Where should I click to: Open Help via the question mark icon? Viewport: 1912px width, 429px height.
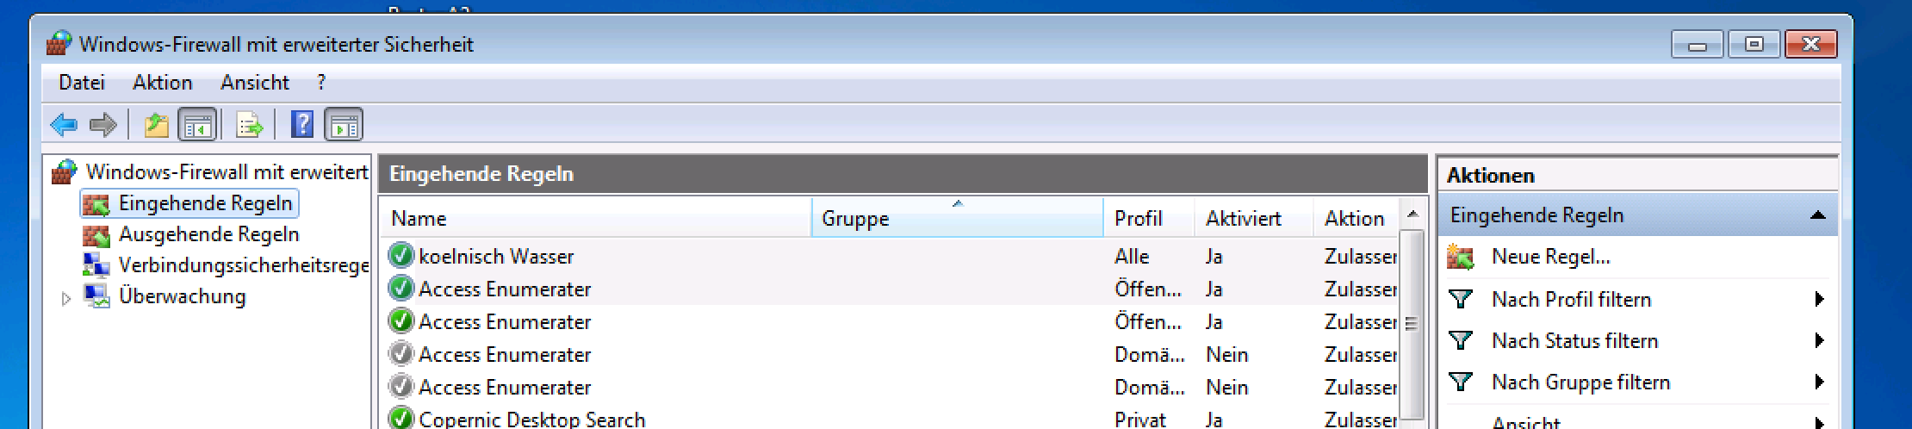[302, 125]
